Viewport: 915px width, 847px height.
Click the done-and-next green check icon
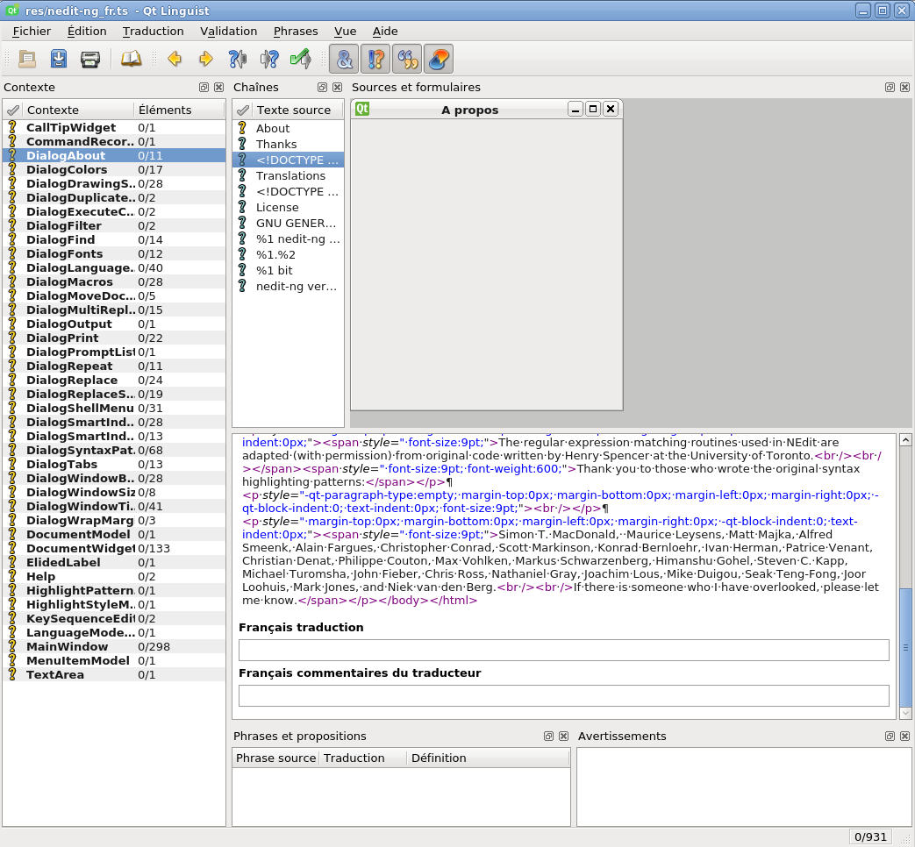(x=301, y=59)
